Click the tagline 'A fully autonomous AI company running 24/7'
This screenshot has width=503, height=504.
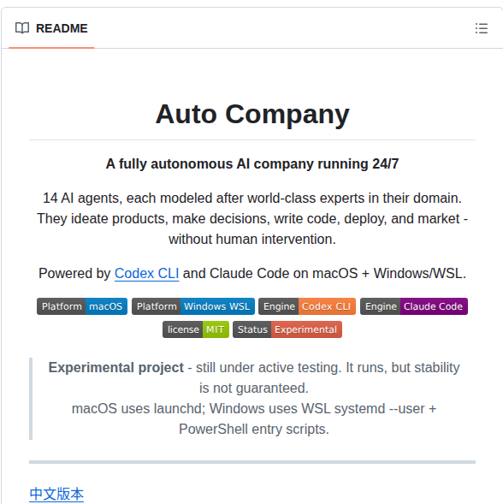click(x=252, y=164)
